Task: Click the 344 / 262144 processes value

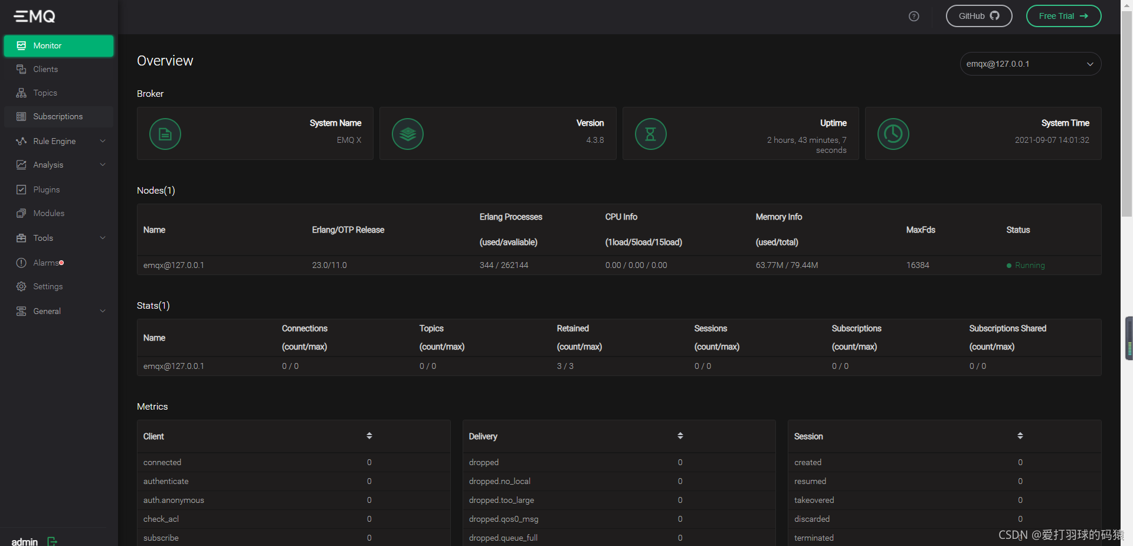Action: click(x=504, y=265)
